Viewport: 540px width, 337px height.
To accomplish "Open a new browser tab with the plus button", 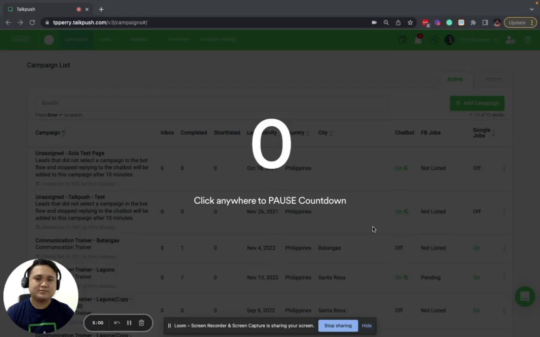I will pyautogui.click(x=101, y=9).
